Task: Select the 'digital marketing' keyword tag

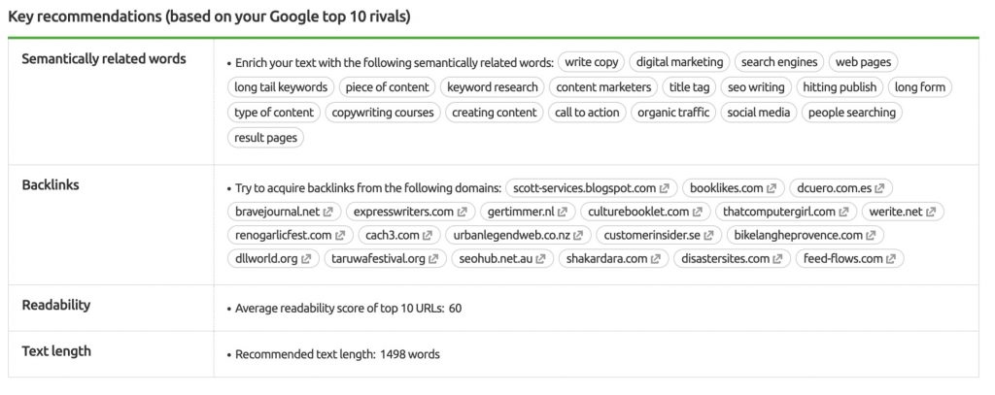Action: pos(677,62)
